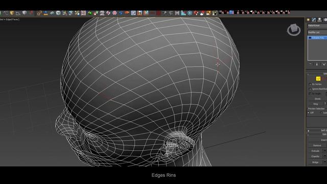Select Preview Selection SubObj radio button
The image size is (327, 184).
[x=321, y=112]
